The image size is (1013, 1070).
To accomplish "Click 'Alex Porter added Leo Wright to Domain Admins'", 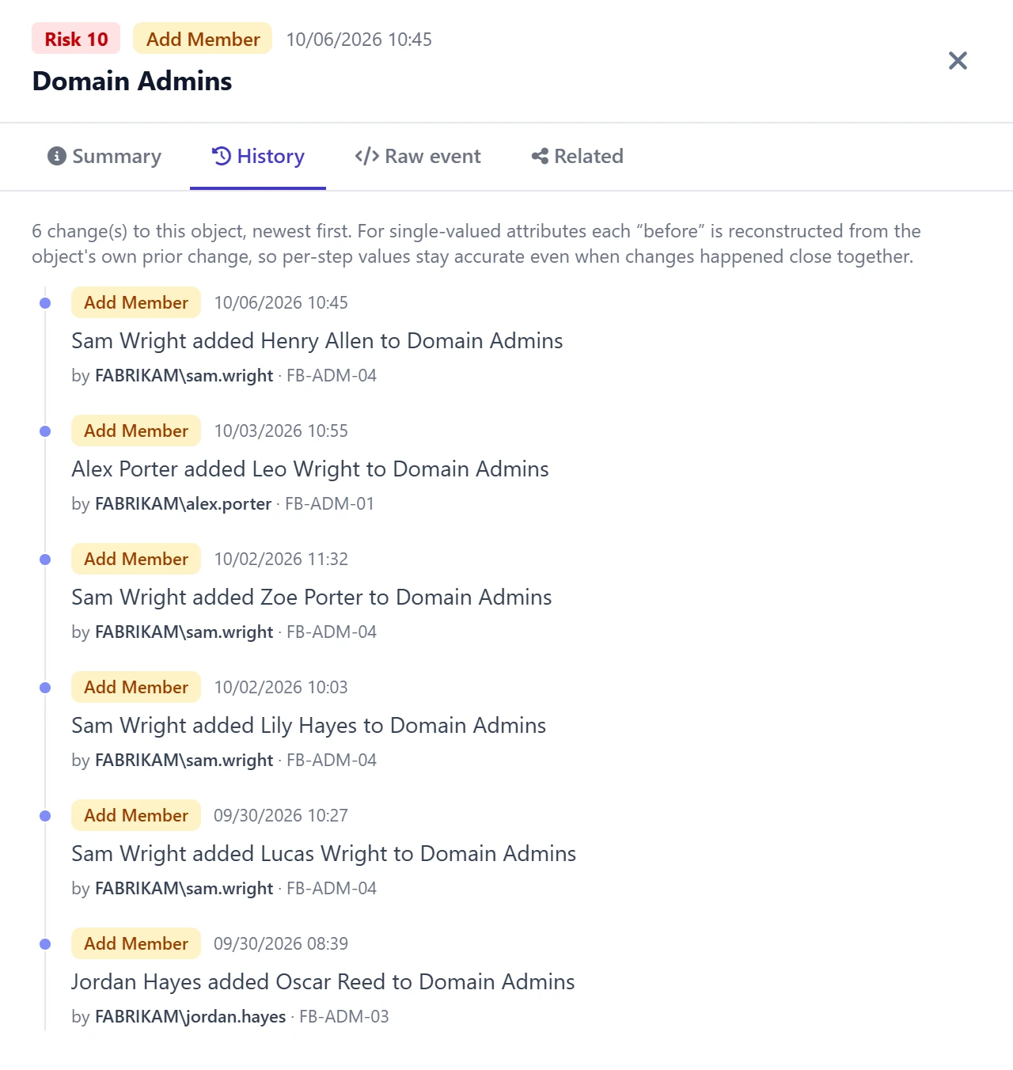I will (x=310, y=469).
